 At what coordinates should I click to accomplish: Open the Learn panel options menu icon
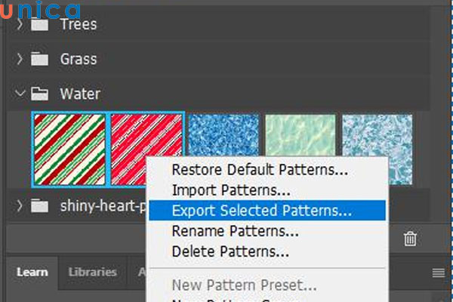click(438, 273)
